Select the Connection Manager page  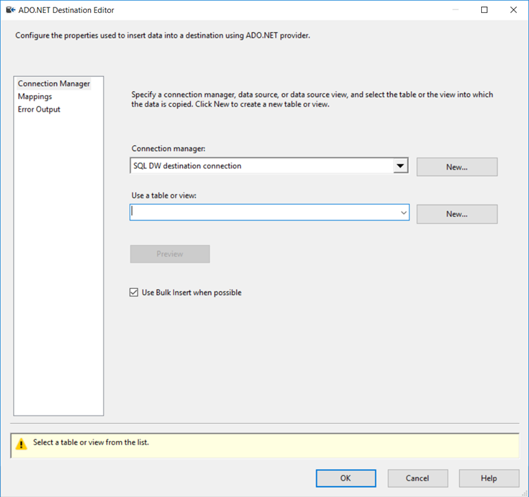coord(54,84)
